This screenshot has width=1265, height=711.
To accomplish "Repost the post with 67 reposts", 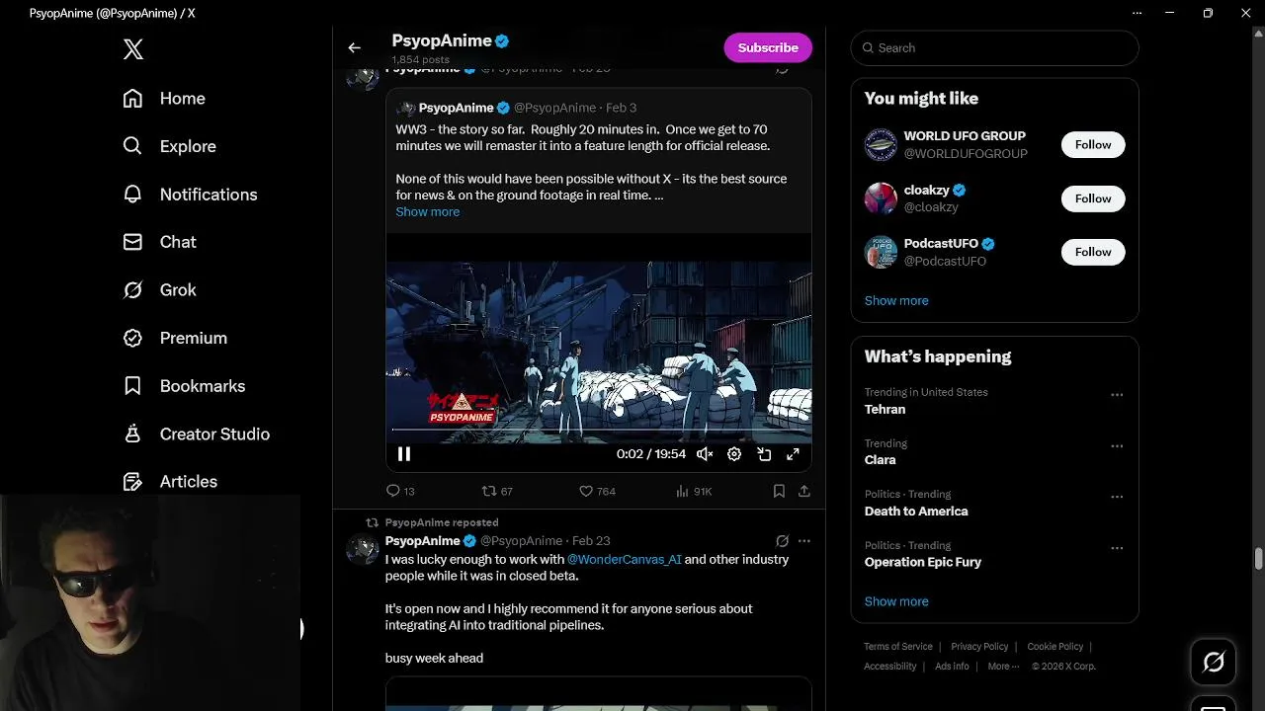I will coord(497,491).
